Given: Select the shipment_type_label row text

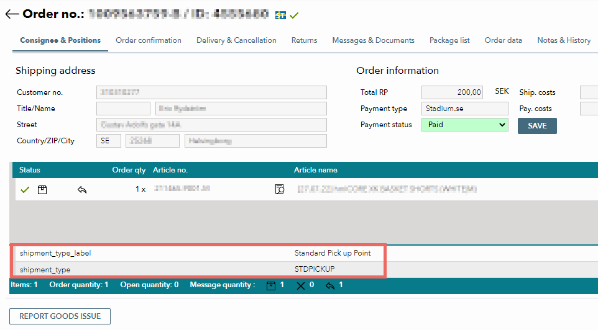Looking at the screenshot, I should (x=55, y=253).
